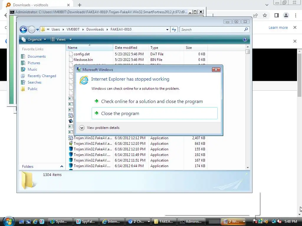Toggle Chrome side panel icon

point(277,15)
